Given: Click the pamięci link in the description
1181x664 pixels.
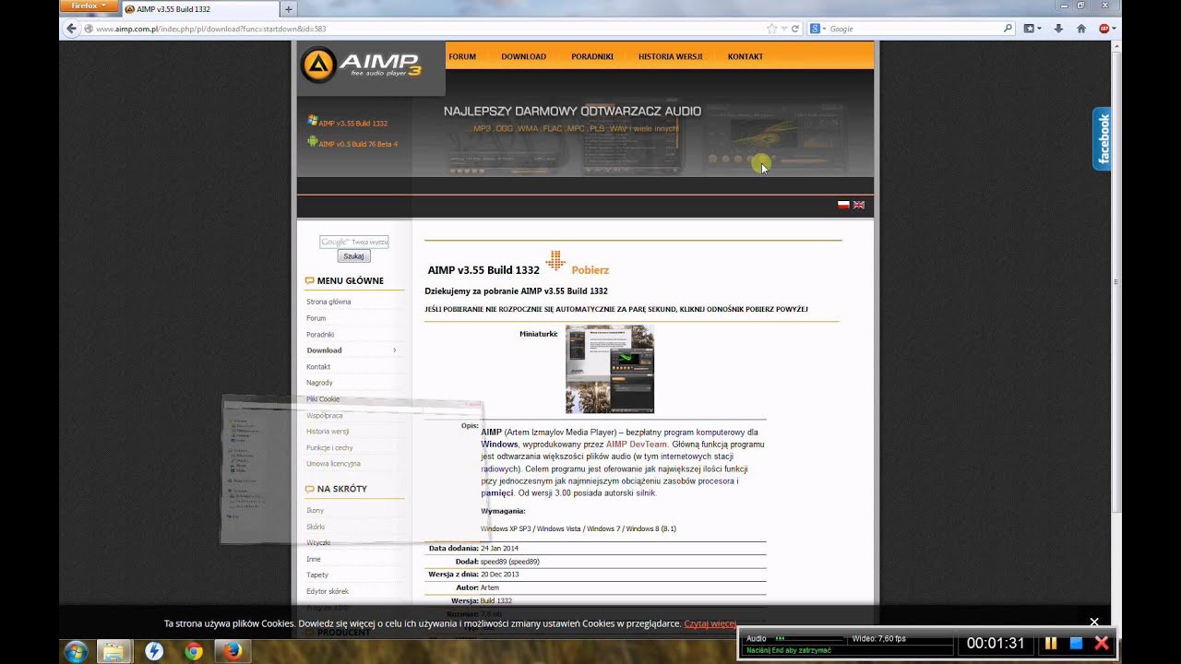Looking at the screenshot, I should coord(496,492).
